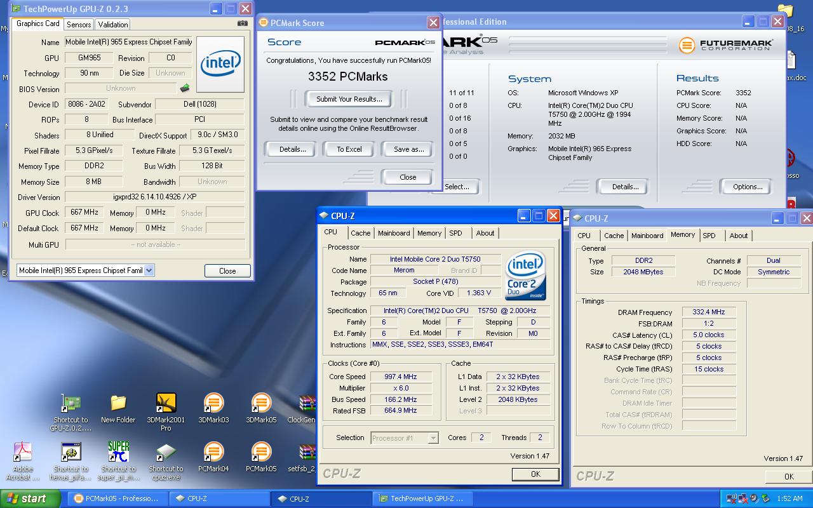
Task: Open About tab in front CPU-Z window
Action: (485, 233)
